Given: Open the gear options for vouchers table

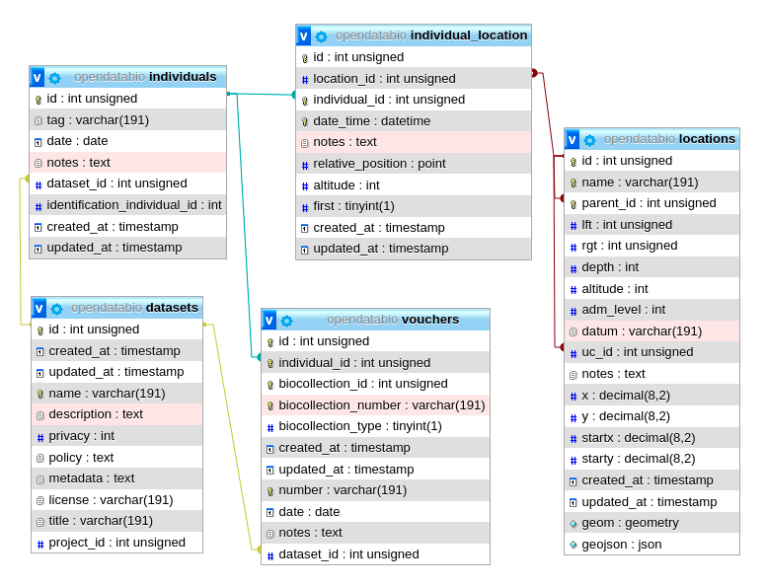Looking at the screenshot, I should click(286, 321).
